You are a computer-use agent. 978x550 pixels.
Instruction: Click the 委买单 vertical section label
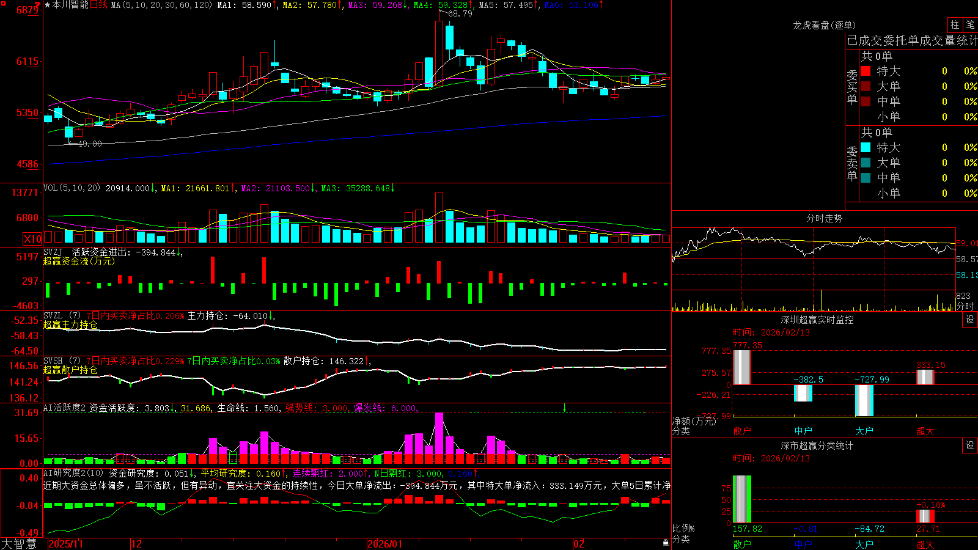coord(852,88)
